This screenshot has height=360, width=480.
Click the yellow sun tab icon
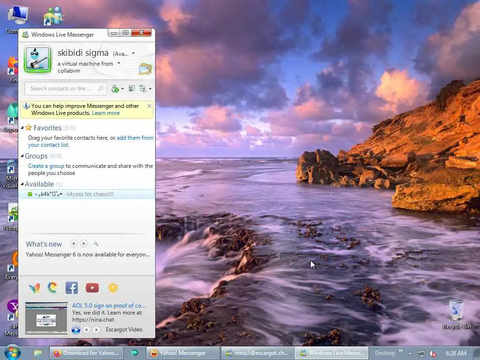point(112,288)
